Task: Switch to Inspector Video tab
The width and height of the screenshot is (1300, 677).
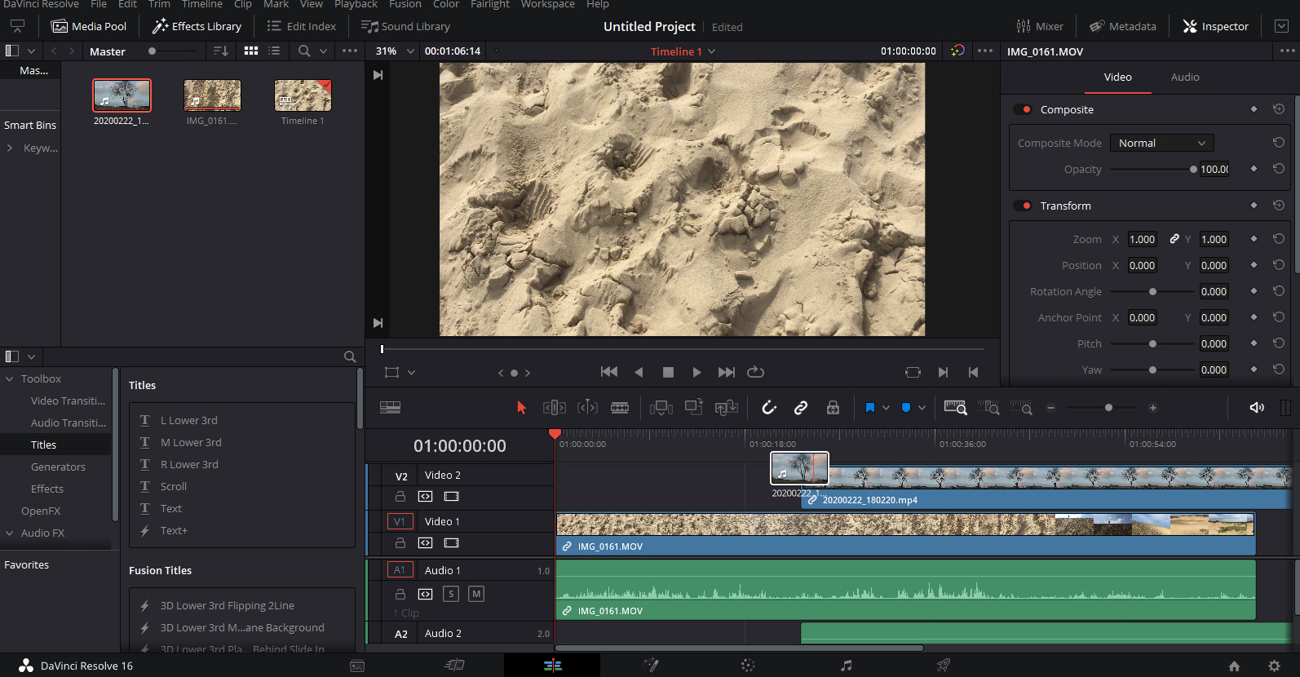Action: click(x=1117, y=77)
